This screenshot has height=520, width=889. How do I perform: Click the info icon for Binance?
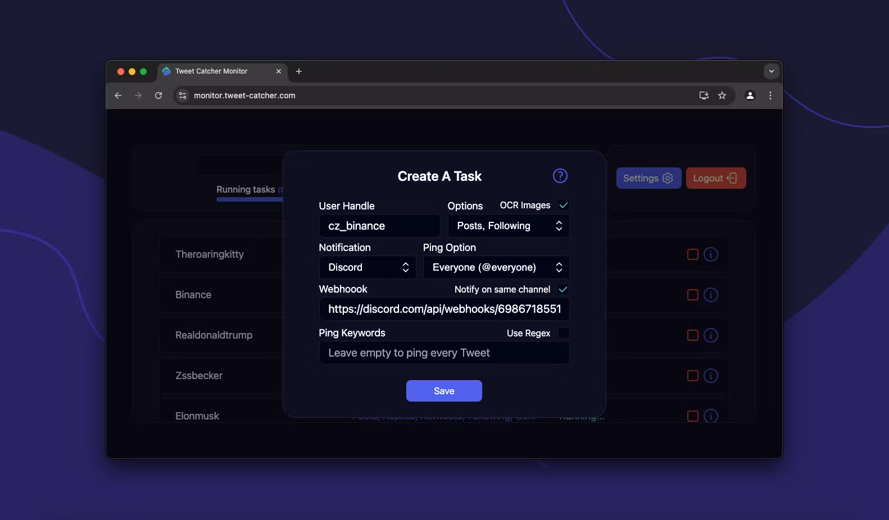point(711,295)
